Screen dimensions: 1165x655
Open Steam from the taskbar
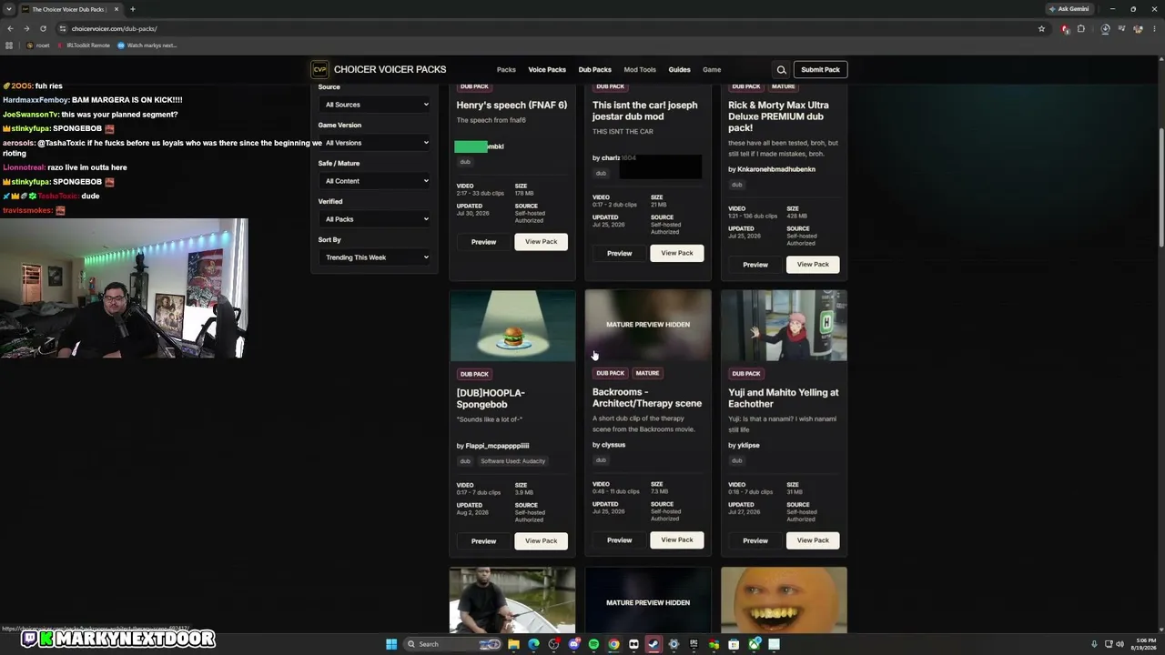653,644
